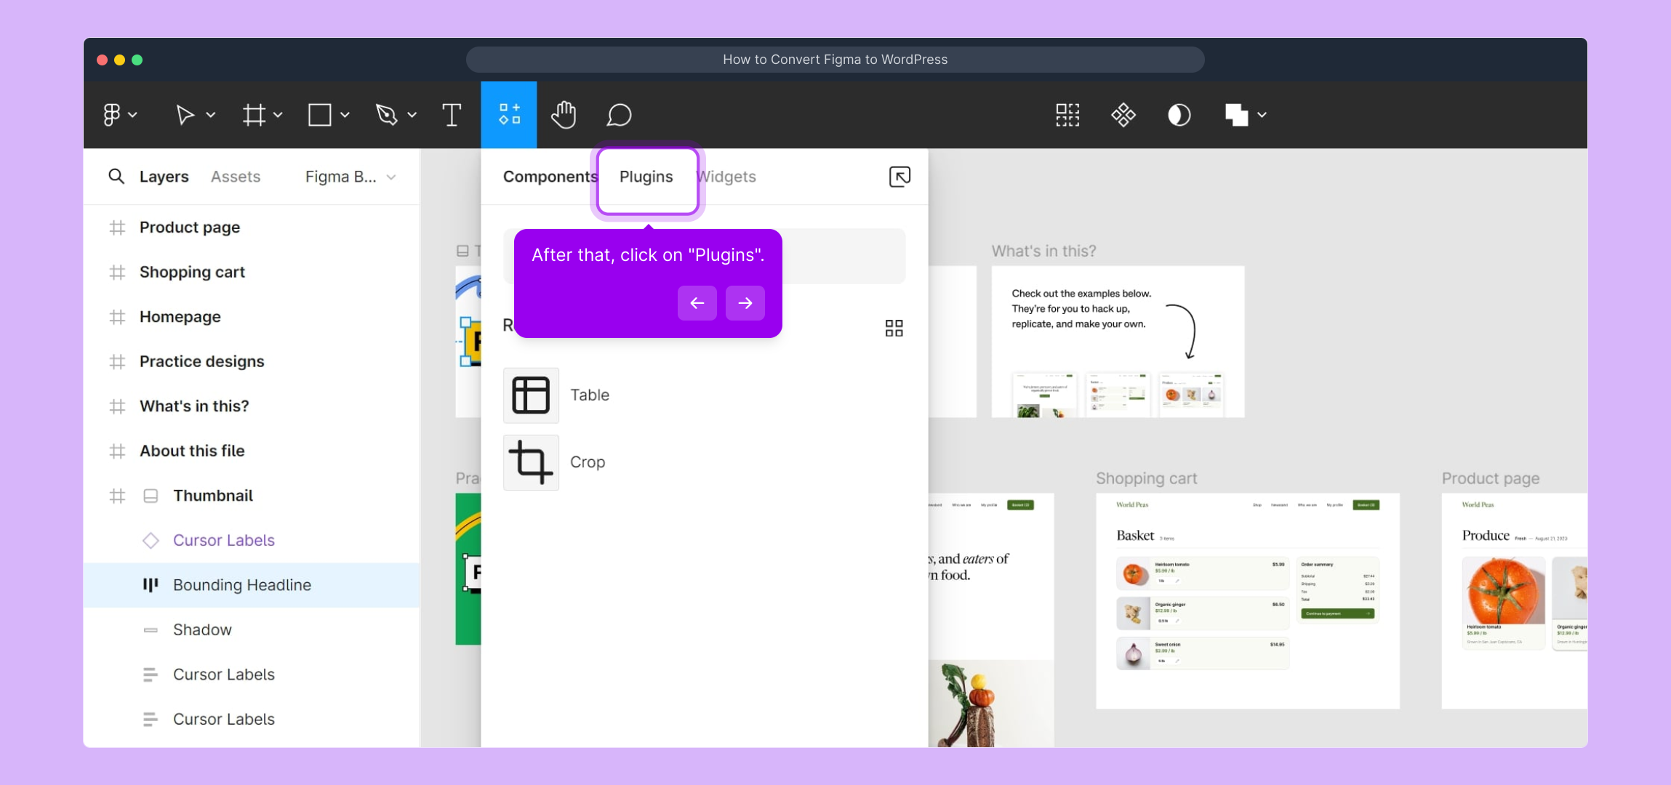Select the Comment tool
Viewport: 1671px width, 785px height.
click(619, 115)
